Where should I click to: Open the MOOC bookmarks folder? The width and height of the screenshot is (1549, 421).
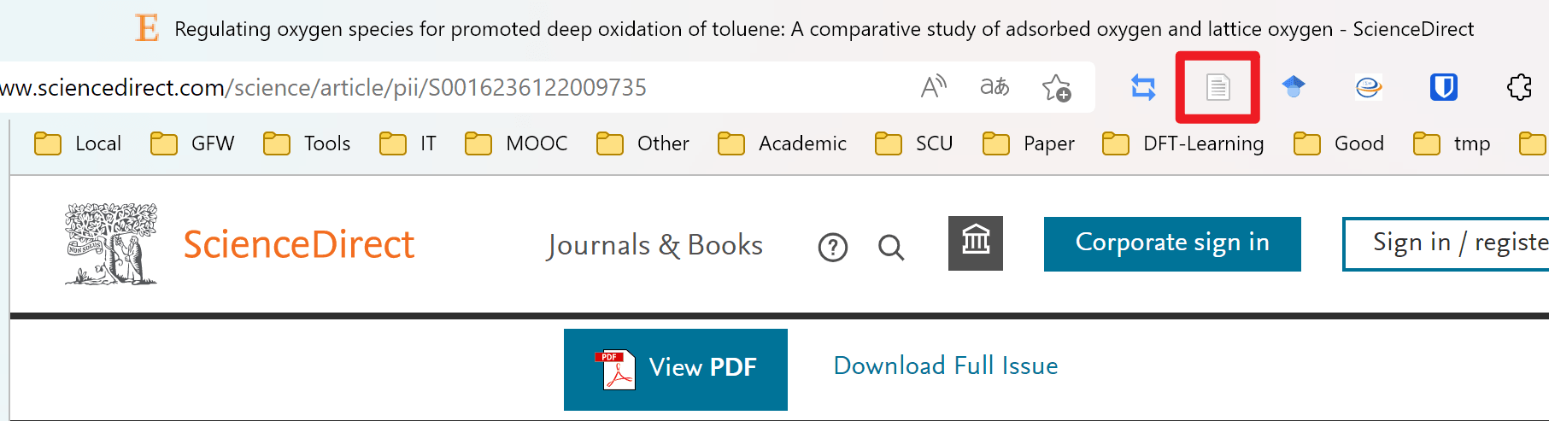[517, 143]
